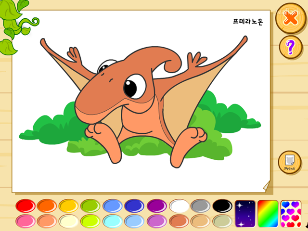Select the red paint color
This screenshot has height=231, width=308.
click(26, 206)
